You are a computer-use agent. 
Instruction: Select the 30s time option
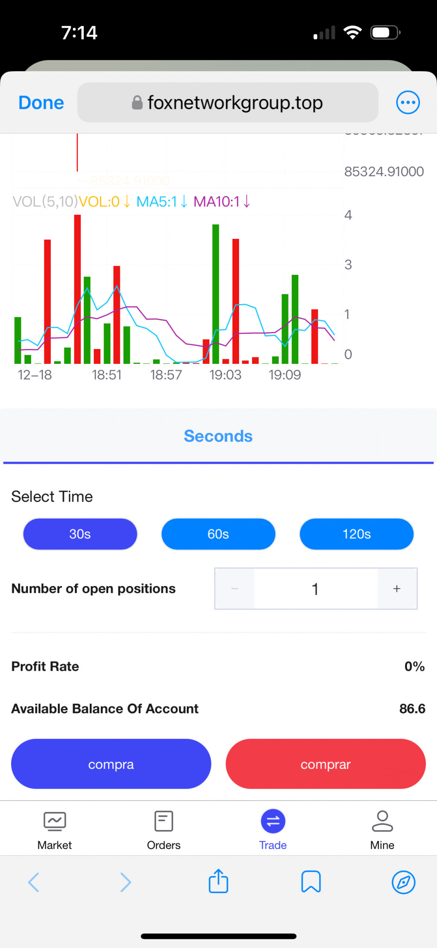tap(80, 534)
